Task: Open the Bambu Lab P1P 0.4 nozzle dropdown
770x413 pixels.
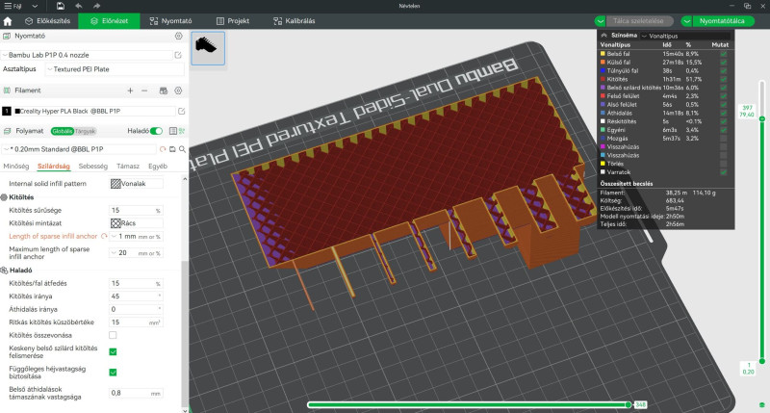Action: [87, 55]
